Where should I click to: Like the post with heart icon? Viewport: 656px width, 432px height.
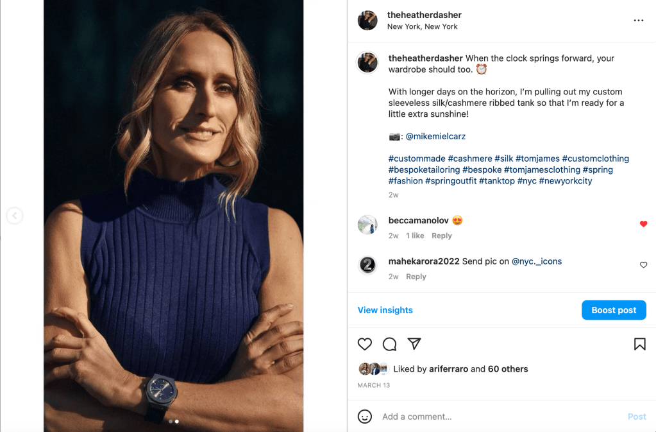point(365,344)
